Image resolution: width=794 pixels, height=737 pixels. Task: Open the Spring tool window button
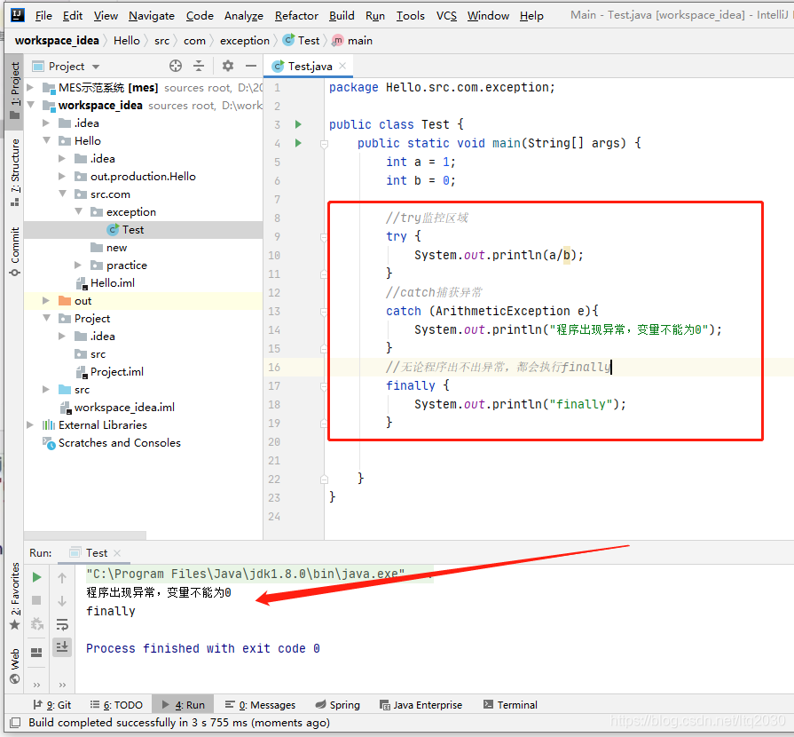pyautogui.click(x=337, y=704)
